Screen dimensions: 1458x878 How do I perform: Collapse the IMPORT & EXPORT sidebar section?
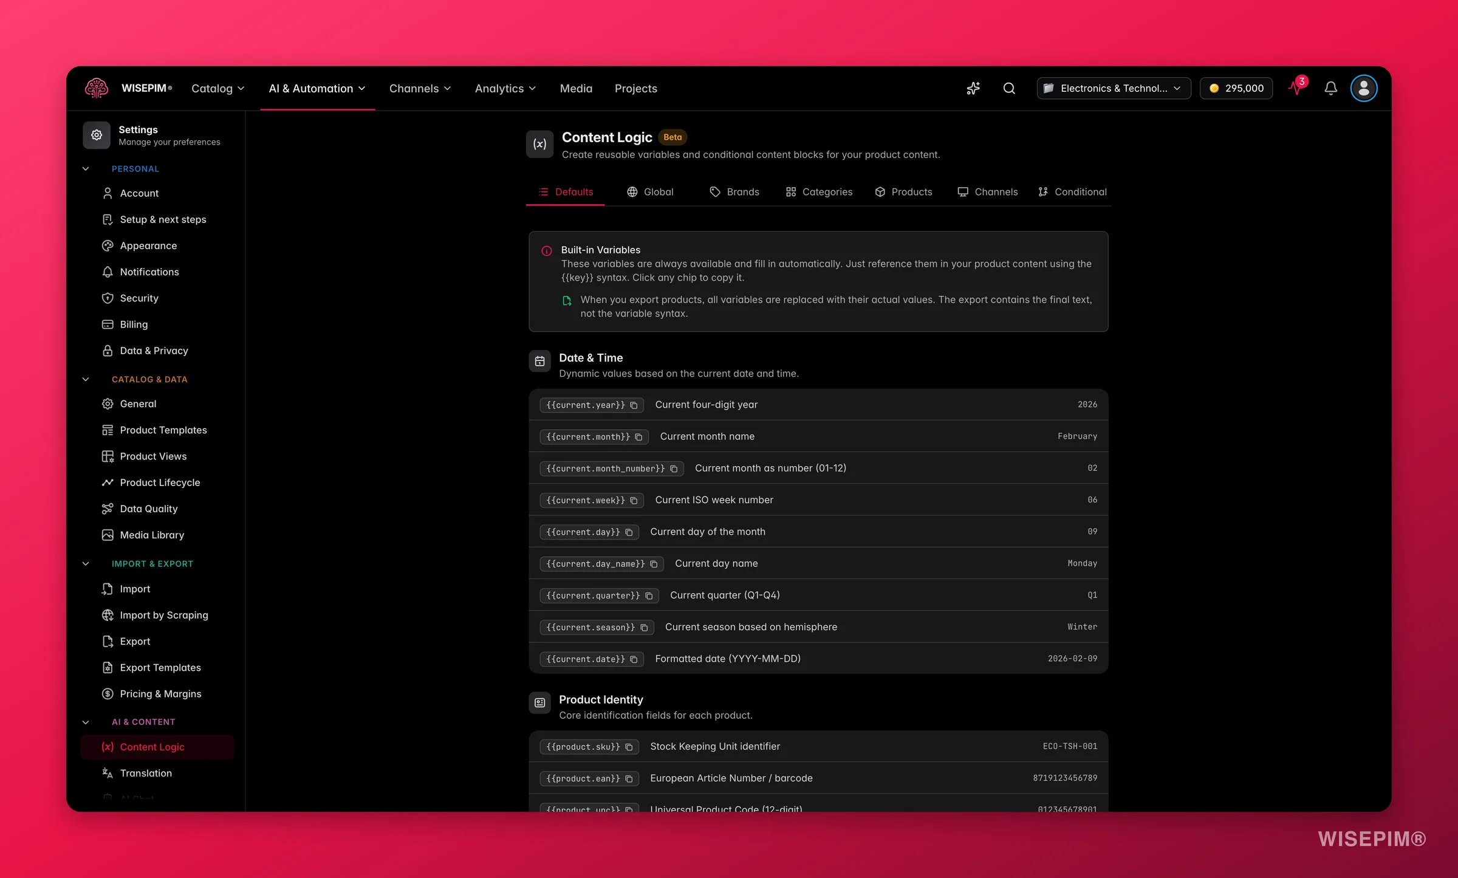(86, 564)
